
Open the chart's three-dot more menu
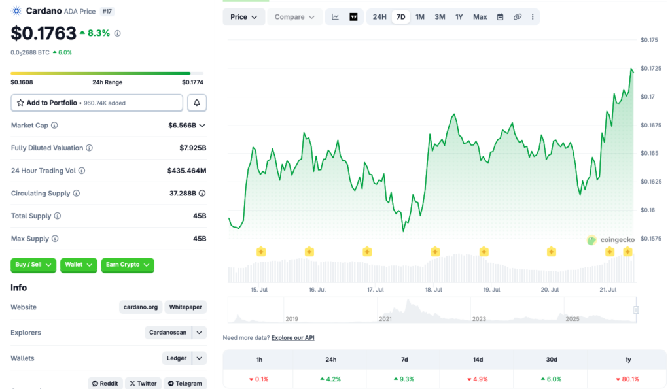click(533, 17)
